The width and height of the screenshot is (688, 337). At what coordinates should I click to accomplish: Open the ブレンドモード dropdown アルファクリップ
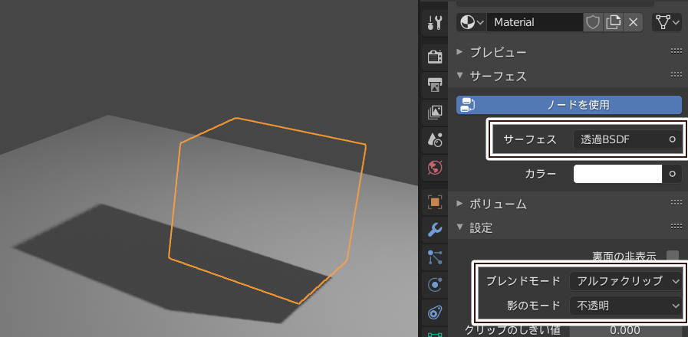coord(626,281)
